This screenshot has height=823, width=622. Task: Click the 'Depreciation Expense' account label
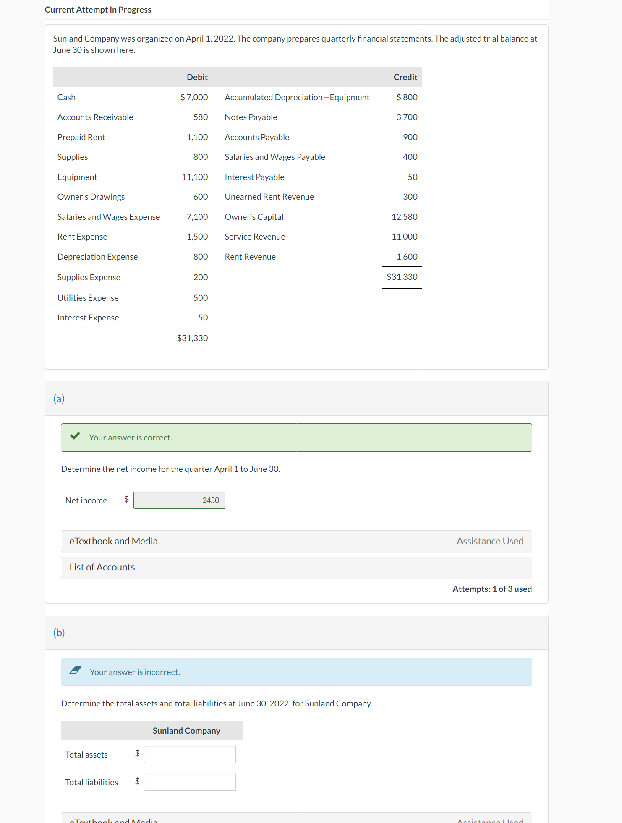(x=97, y=257)
